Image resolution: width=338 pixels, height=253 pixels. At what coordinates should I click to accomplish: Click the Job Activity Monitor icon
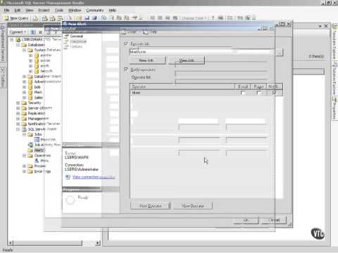coord(30,145)
